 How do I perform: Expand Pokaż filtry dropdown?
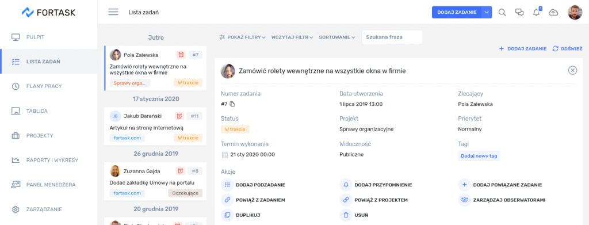pyautogui.click(x=242, y=37)
